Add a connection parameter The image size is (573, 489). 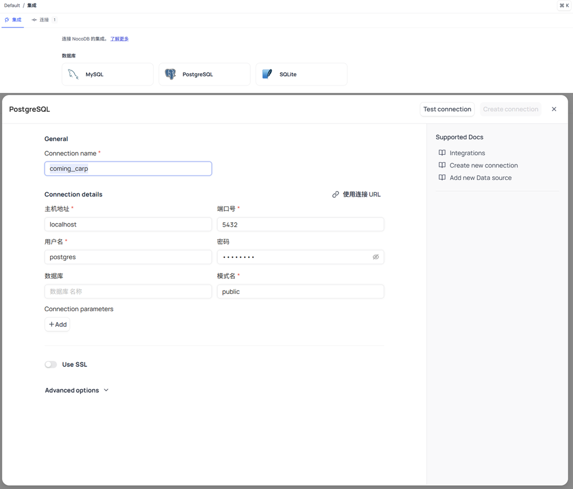coord(57,324)
